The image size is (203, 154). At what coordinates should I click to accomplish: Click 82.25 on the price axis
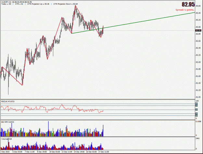click(x=198, y=55)
